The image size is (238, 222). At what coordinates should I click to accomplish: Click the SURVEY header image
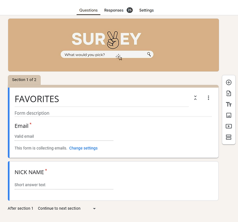(114, 45)
